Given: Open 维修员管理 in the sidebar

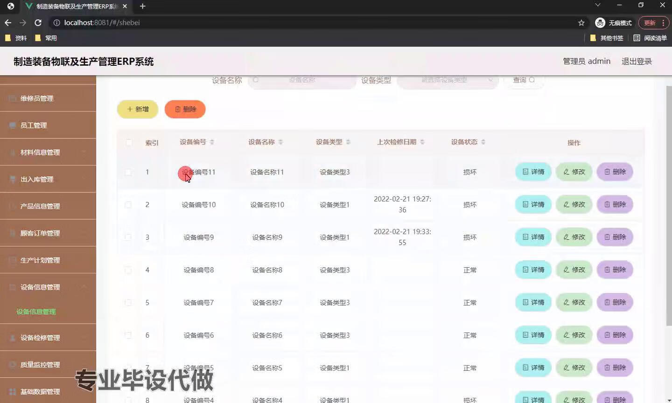Looking at the screenshot, I should 48,98.
